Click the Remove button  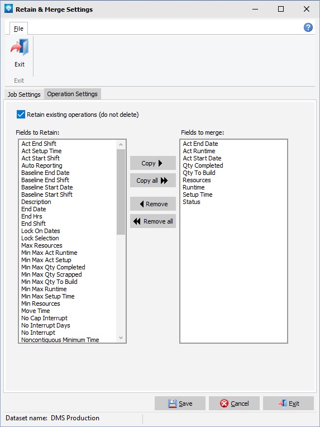pos(153,204)
